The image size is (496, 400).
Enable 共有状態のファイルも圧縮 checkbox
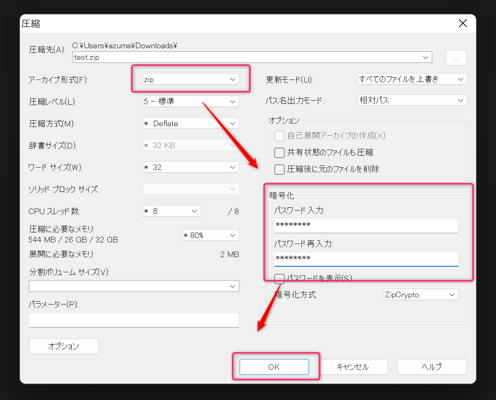tap(279, 152)
